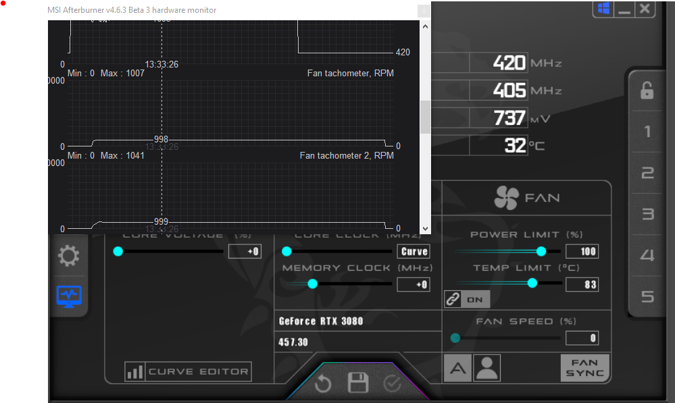
Task: Click the 737 mV voltage readout
Action: 509,118
